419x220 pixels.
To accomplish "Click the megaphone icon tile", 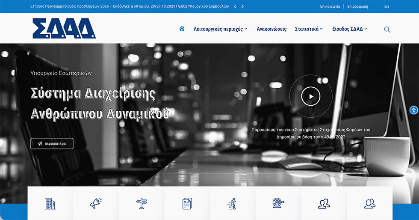I will 96,203.
